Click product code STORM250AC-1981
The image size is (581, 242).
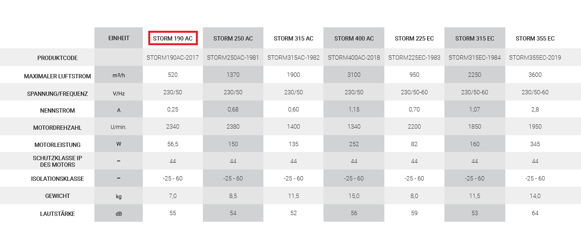233,58
